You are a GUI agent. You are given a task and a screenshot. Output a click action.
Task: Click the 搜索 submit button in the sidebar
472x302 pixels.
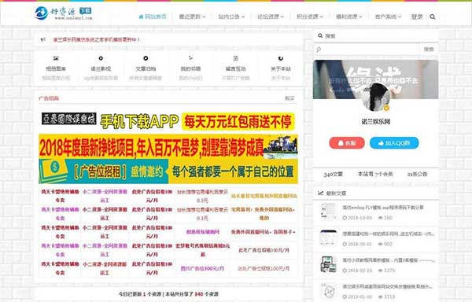tap(429, 49)
